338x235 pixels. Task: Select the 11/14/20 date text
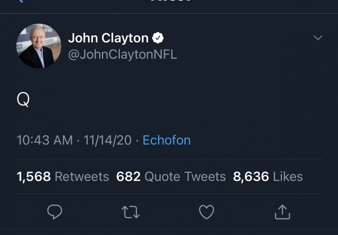(x=107, y=140)
